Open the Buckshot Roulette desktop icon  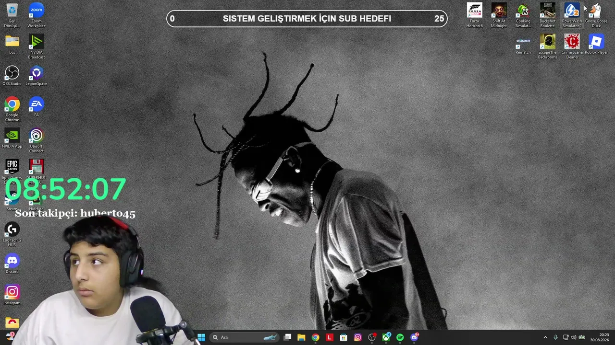[547, 15]
